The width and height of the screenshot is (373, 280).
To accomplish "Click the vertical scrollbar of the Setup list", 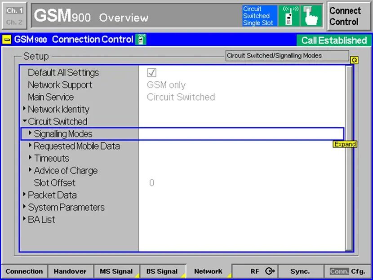I will tap(349, 158).
